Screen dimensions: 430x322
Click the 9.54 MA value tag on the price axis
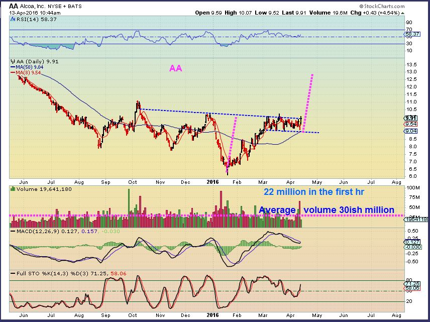[x=411, y=124]
